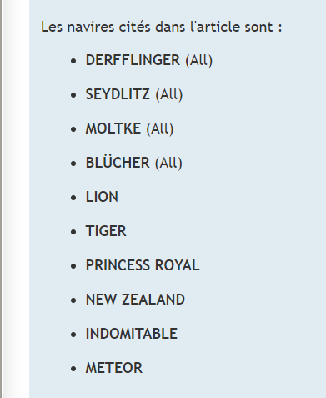Click the bullet next to LION

click(x=73, y=198)
